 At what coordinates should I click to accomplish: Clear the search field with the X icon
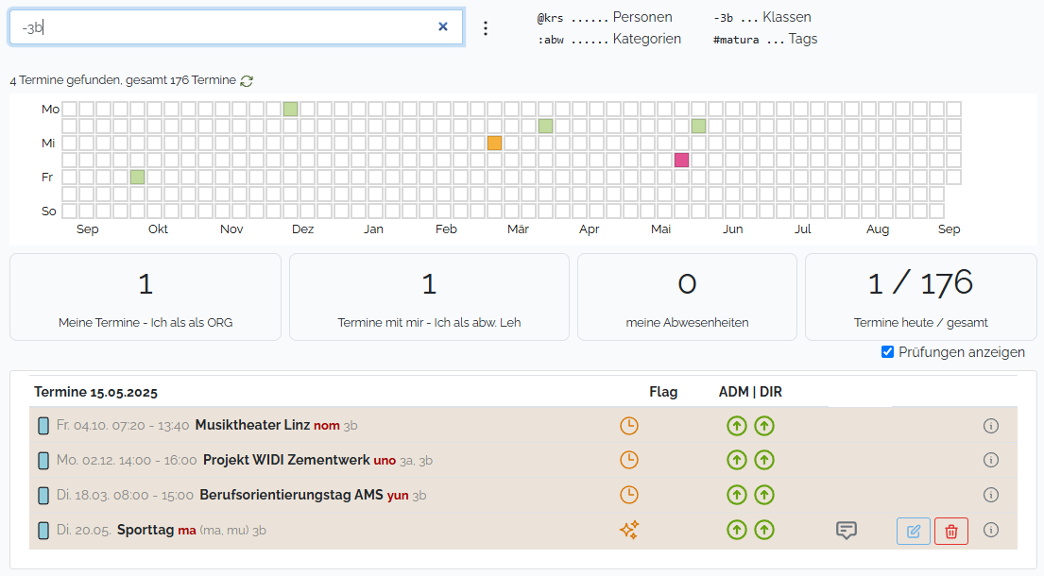442,27
